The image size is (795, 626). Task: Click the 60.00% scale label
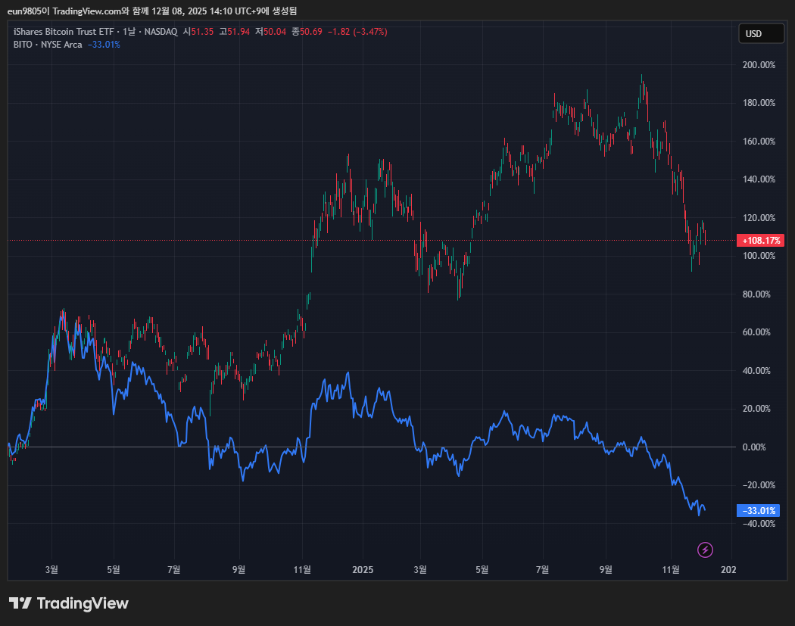[756, 332]
